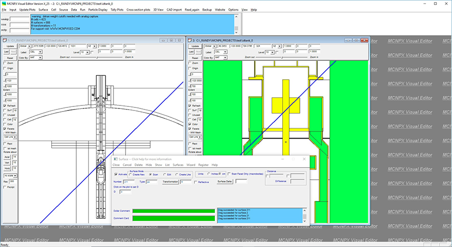Click the MCNPX Visual Editor app icon
The image size is (452, 247).
(4, 4)
